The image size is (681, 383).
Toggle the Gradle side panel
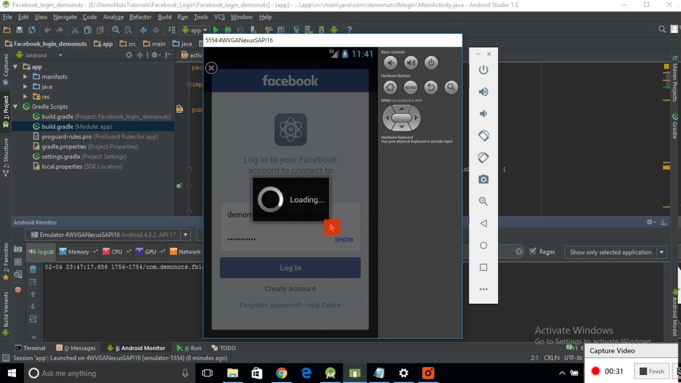pyautogui.click(x=675, y=127)
